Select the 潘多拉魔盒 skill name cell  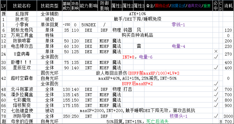[x=22, y=95]
